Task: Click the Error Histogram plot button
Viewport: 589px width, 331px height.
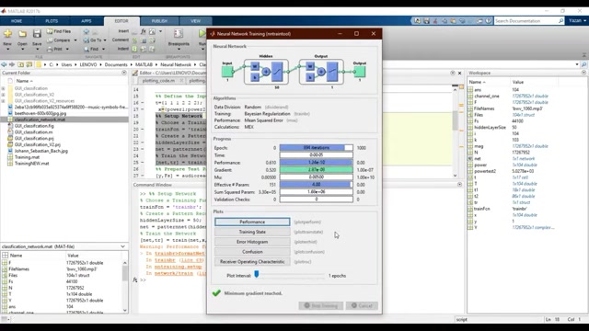Action: (252, 242)
